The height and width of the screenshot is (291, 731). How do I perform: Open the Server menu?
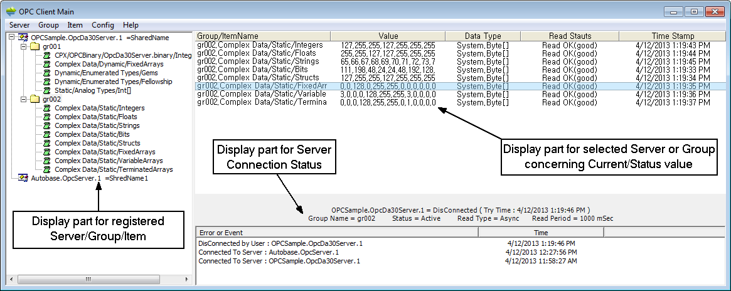[x=19, y=25]
